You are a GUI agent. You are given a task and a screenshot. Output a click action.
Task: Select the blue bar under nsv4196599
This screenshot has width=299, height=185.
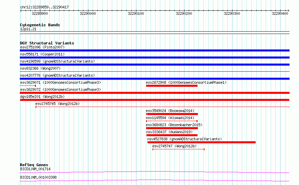155,65
